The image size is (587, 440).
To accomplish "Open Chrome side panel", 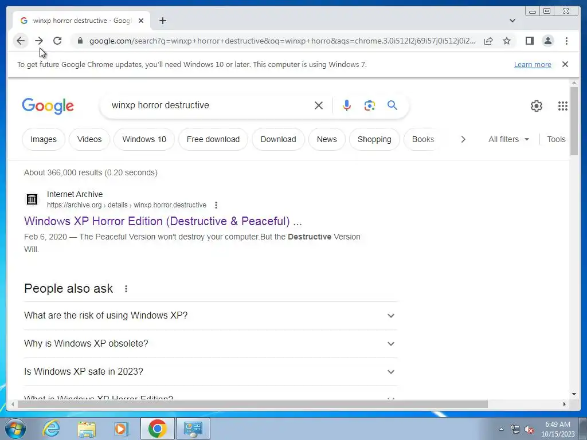I will point(529,41).
